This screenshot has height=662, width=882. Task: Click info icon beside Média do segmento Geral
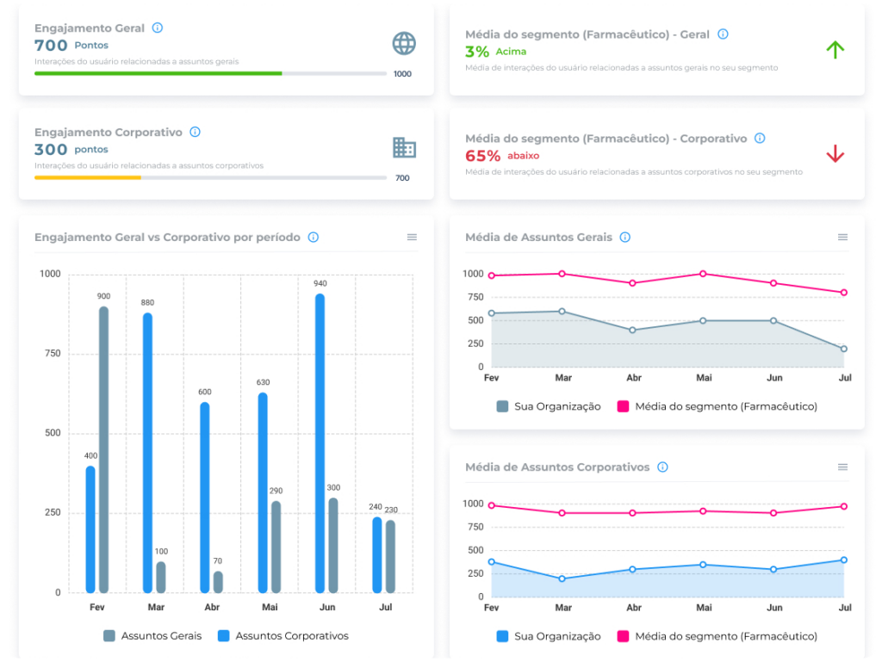pyautogui.click(x=723, y=34)
